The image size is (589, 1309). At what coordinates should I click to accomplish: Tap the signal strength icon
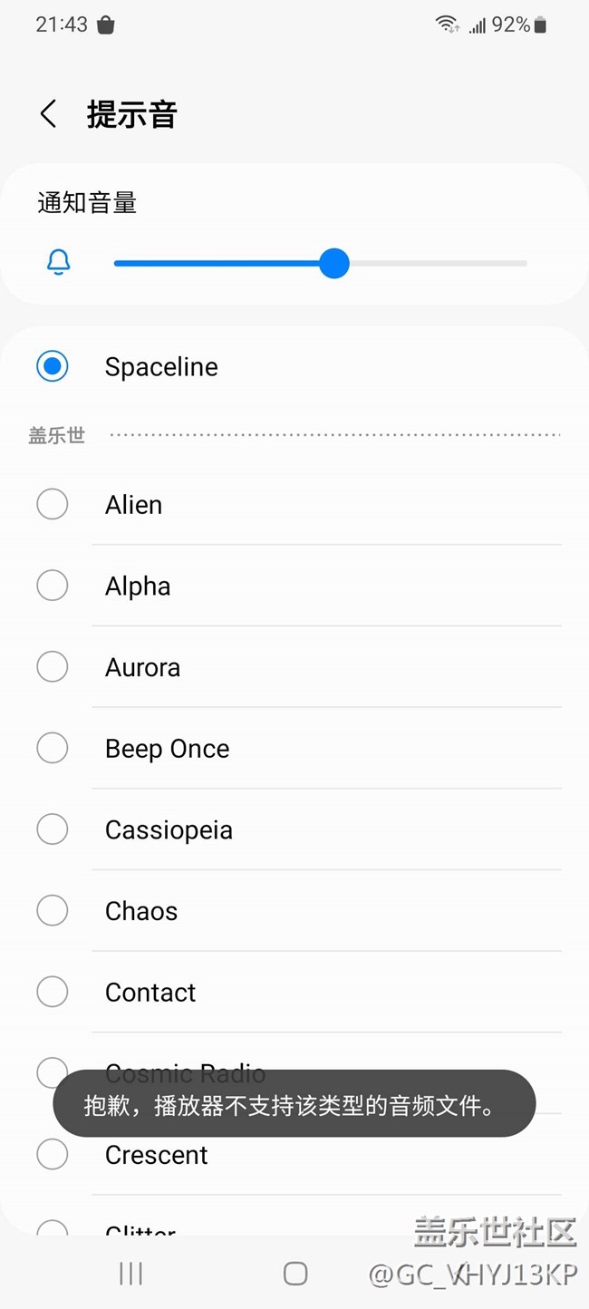pyautogui.click(x=477, y=26)
